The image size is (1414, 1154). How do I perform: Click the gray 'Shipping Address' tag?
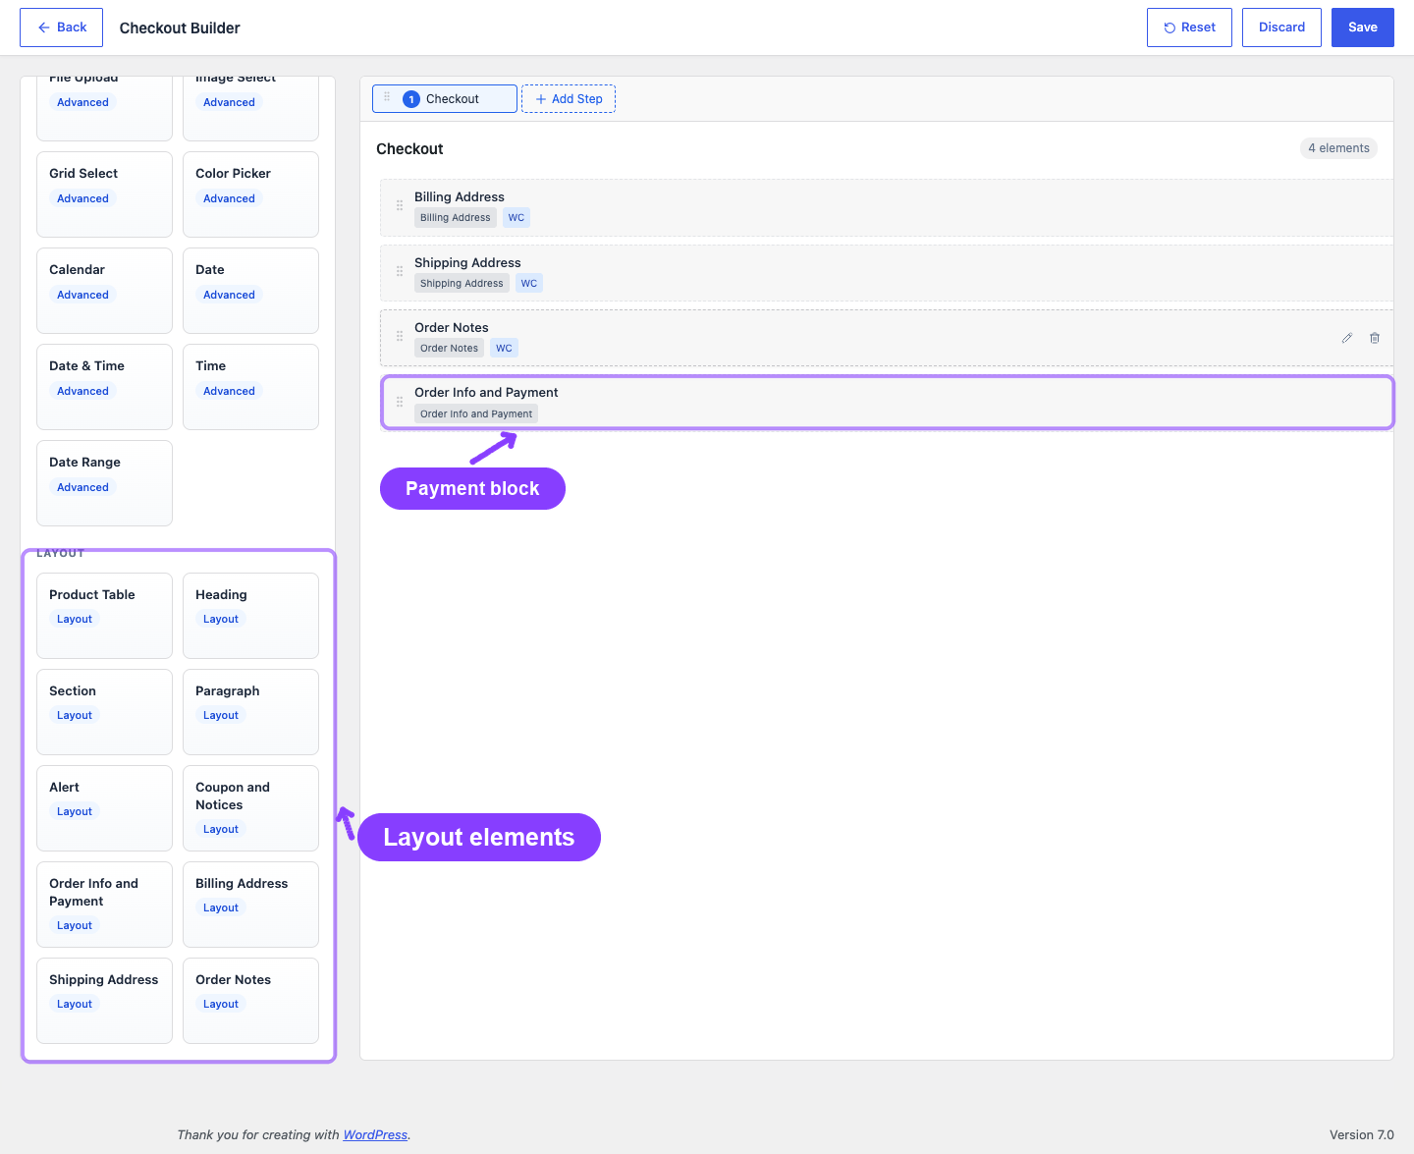coord(462,284)
